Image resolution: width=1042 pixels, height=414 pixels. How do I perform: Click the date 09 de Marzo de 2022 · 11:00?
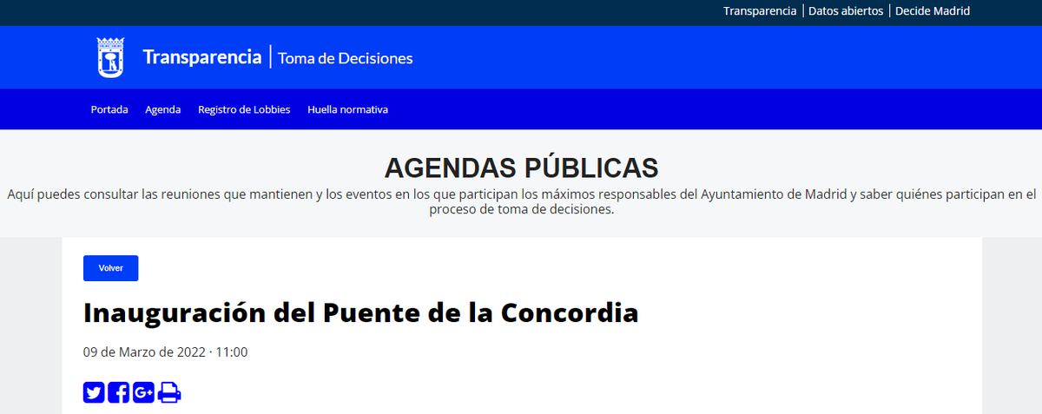point(166,352)
